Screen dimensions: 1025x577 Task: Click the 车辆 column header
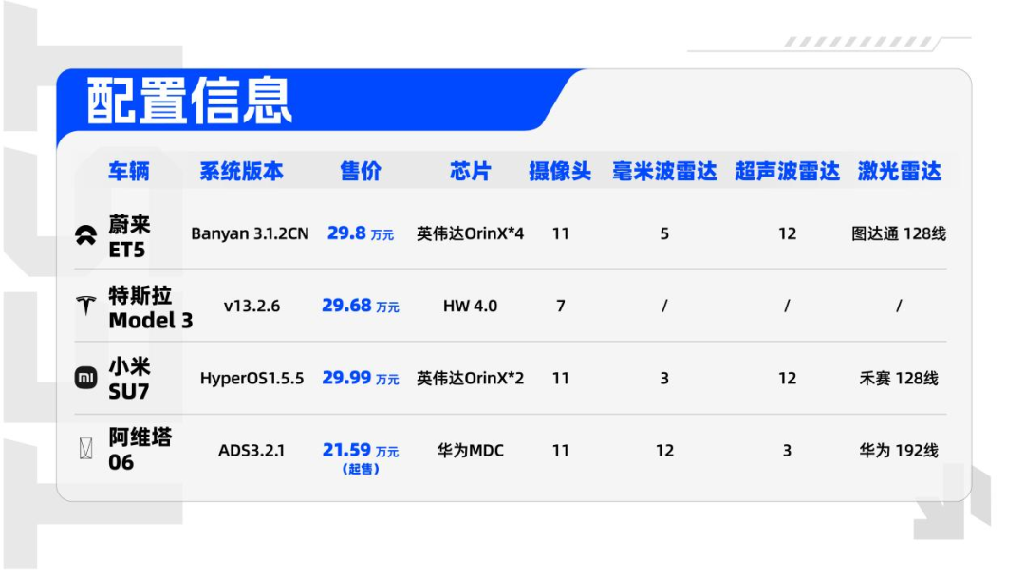tap(129, 172)
